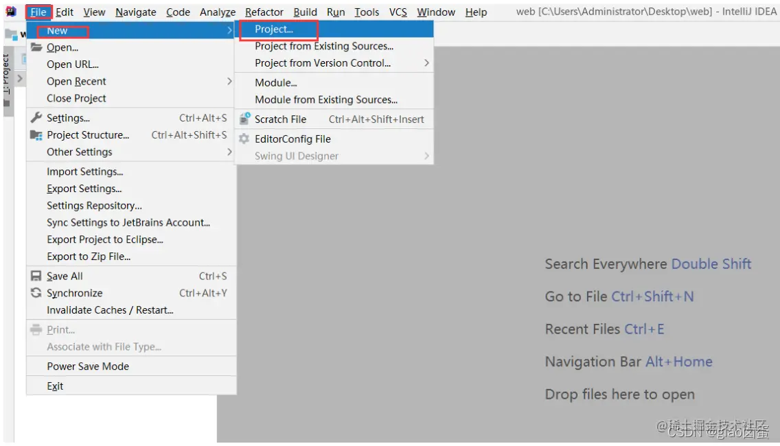The image size is (780, 446).
Task: Choose Open URL... menu item
Action: tap(130, 64)
